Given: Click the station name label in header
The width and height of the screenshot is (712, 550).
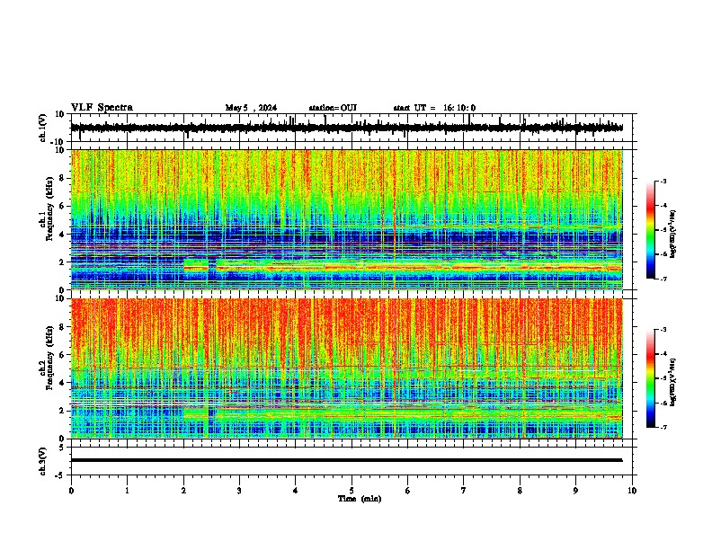Looking at the screenshot, I should pyautogui.click(x=333, y=108).
